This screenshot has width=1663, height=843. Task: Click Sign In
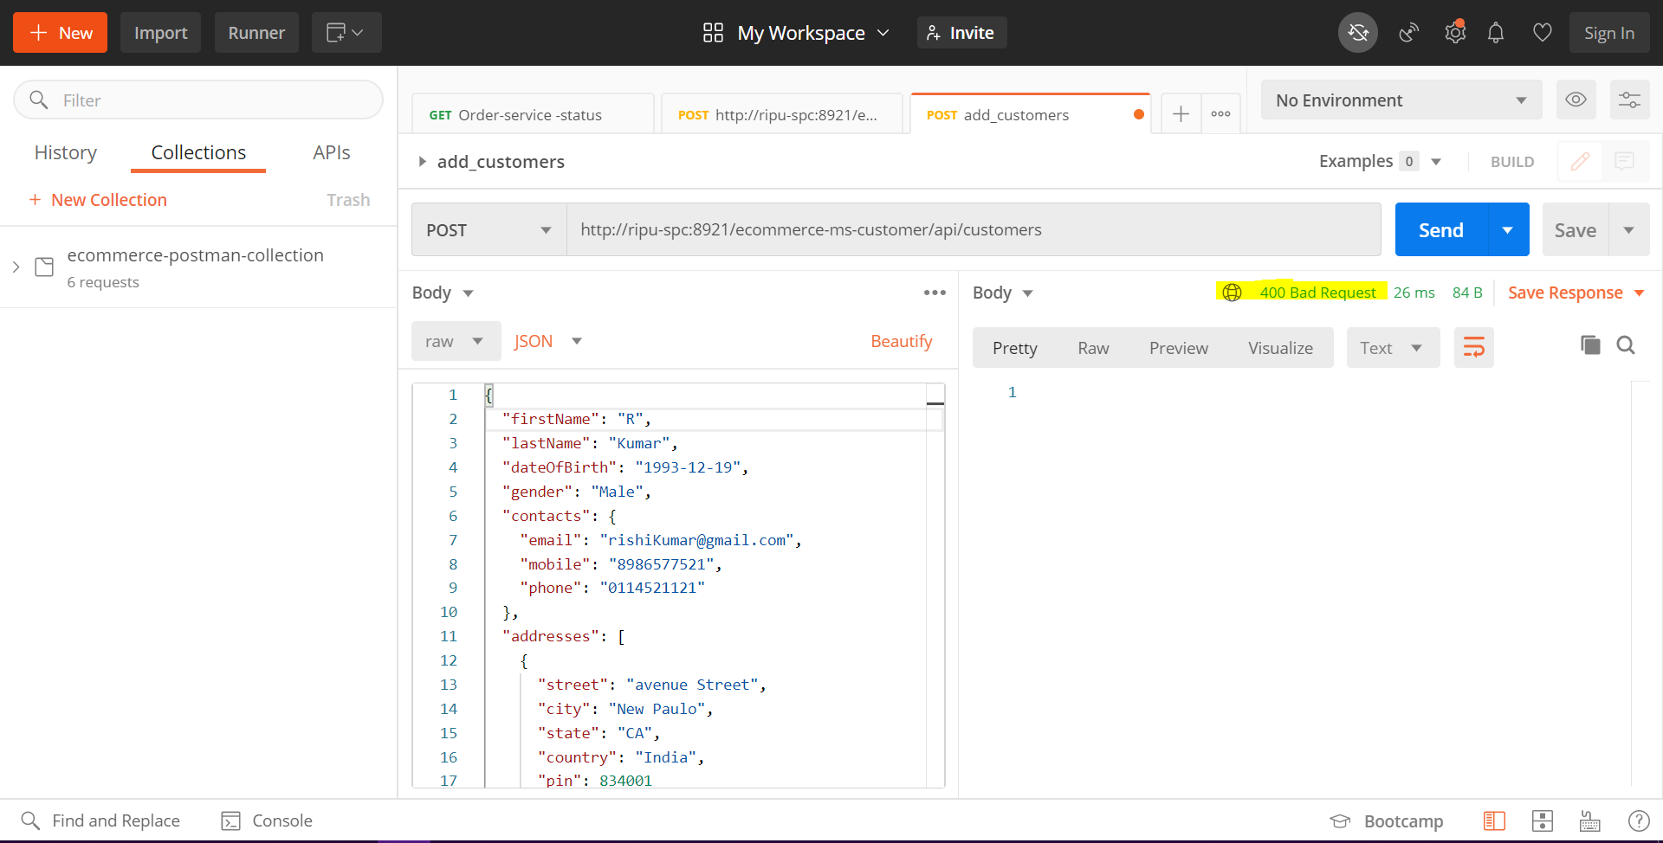1609,33
